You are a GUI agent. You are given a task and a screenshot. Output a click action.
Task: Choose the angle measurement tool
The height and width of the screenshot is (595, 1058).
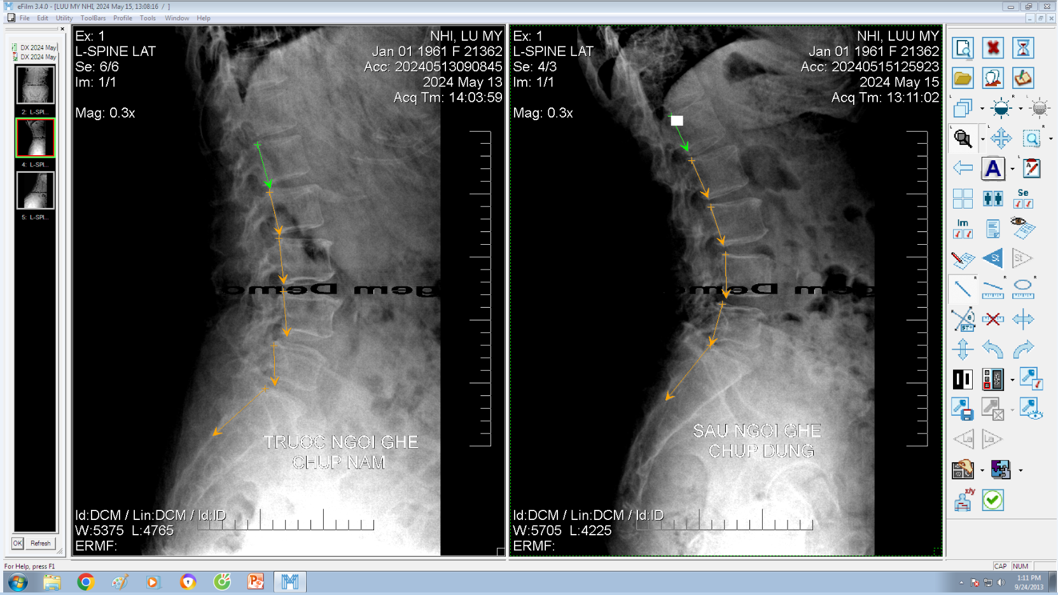pyautogui.click(x=963, y=319)
